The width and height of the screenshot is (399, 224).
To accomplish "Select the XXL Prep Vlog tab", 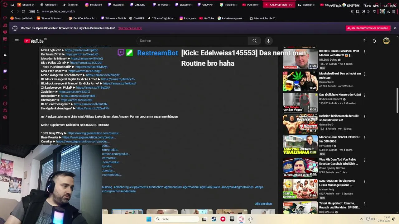I will point(278,5).
